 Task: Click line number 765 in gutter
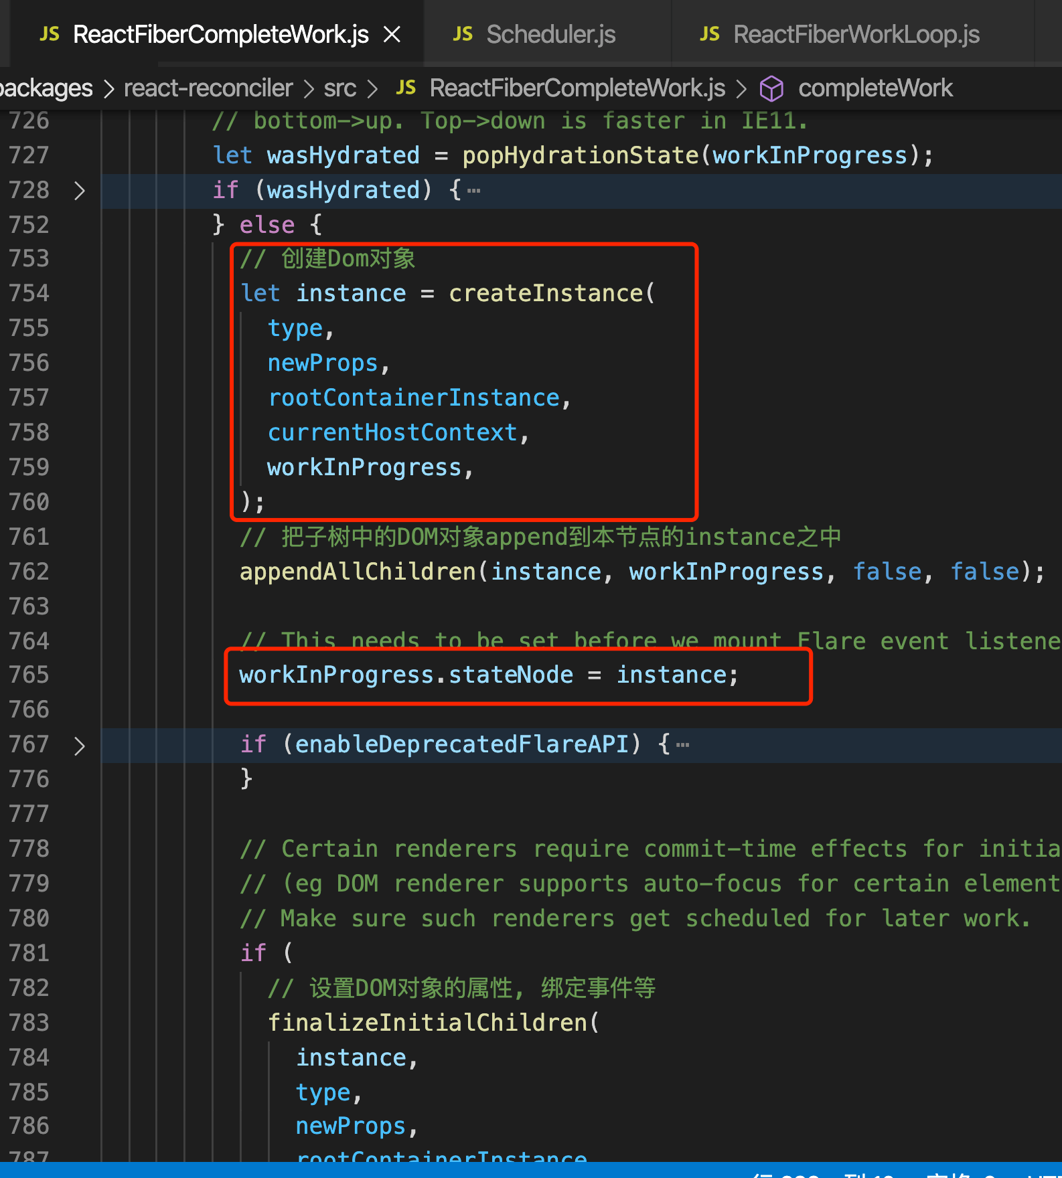click(x=29, y=675)
